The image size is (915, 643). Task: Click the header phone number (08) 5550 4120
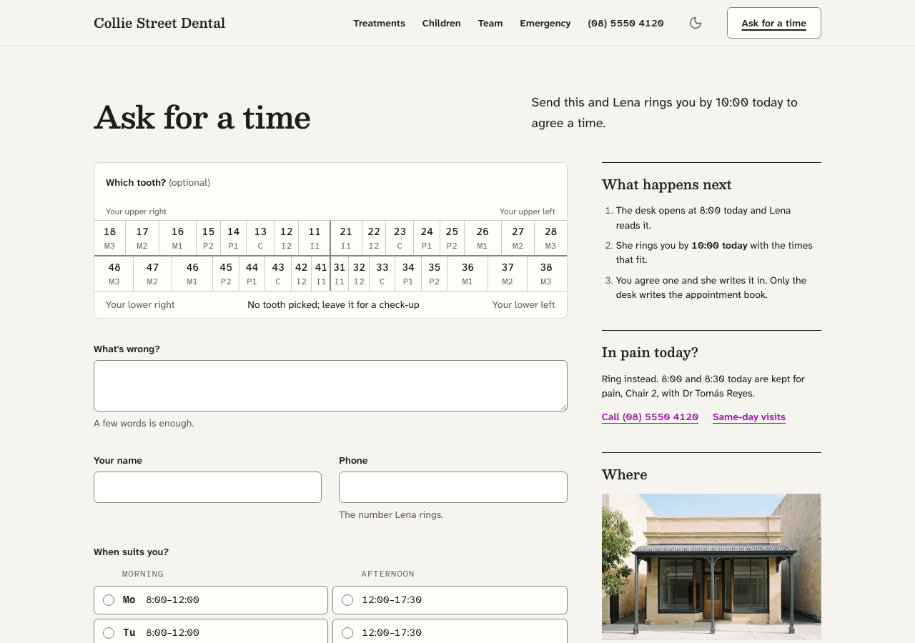[x=625, y=23]
